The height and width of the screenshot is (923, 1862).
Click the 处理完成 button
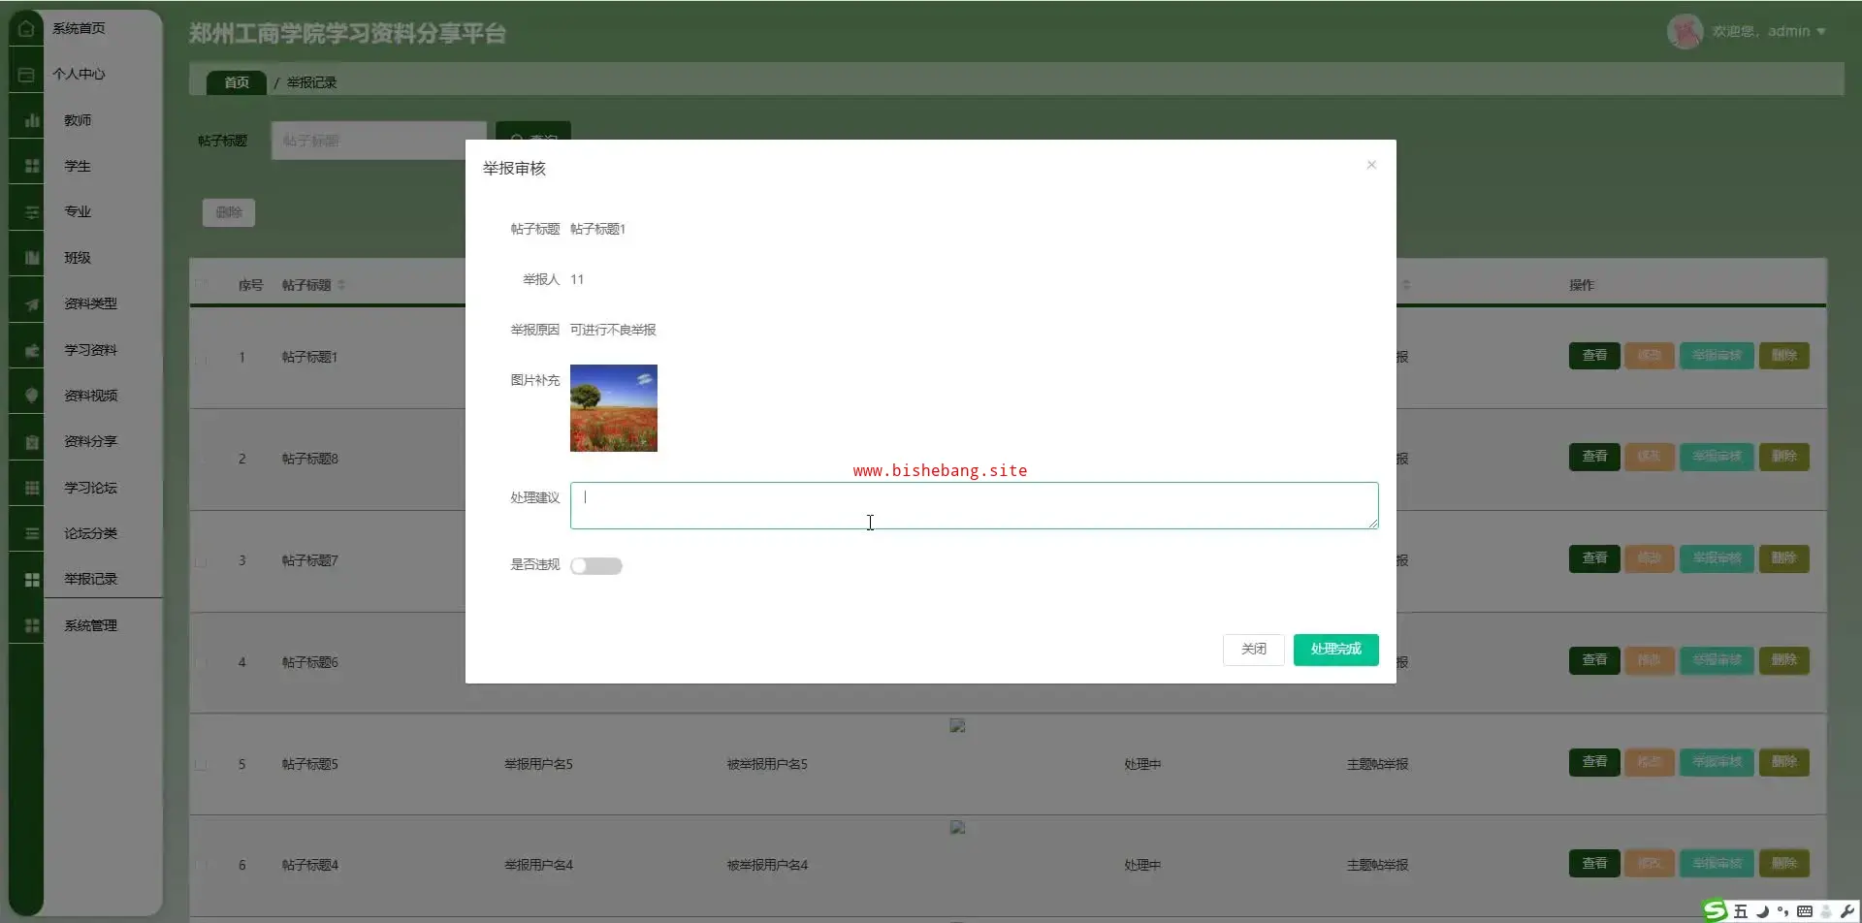(x=1335, y=650)
